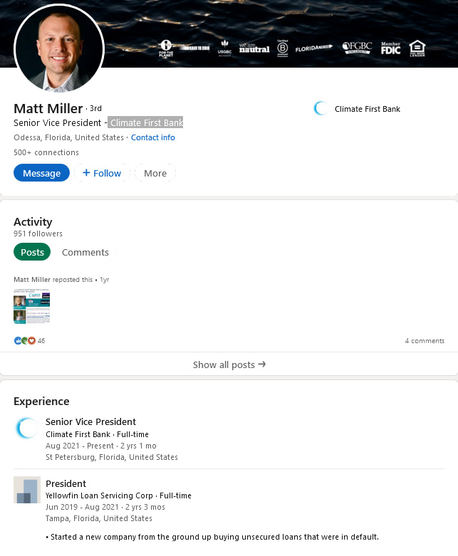Open the More actions menu
The width and height of the screenshot is (458, 556).
tap(155, 173)
